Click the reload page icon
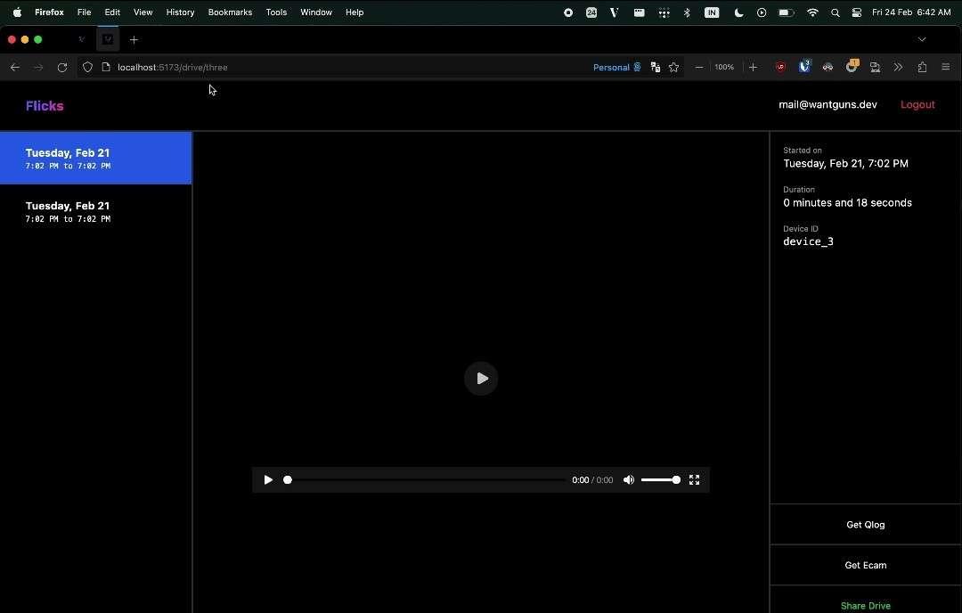The height and width of the screenshot is (613, 962). pyautogui.click(x=61, y=67)
